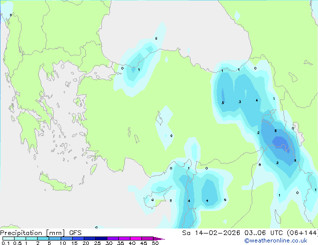Image resolution: width=318 pixels, height=245 pixels.
Task: Click the legend swatch between 15 and 20
Action: [78, 238]
